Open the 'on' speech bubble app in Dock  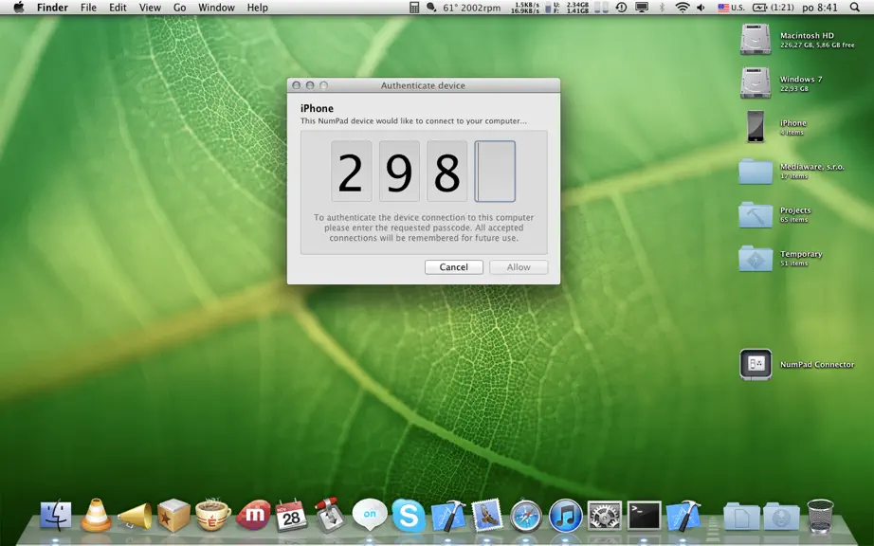click(x=370, y=514)
